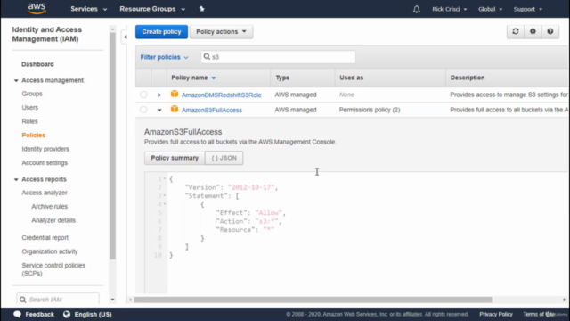Fold the JSON code at line 1

164,178
